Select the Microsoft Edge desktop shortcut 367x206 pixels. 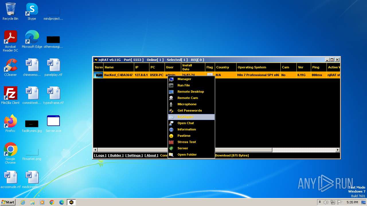point(32,39)
